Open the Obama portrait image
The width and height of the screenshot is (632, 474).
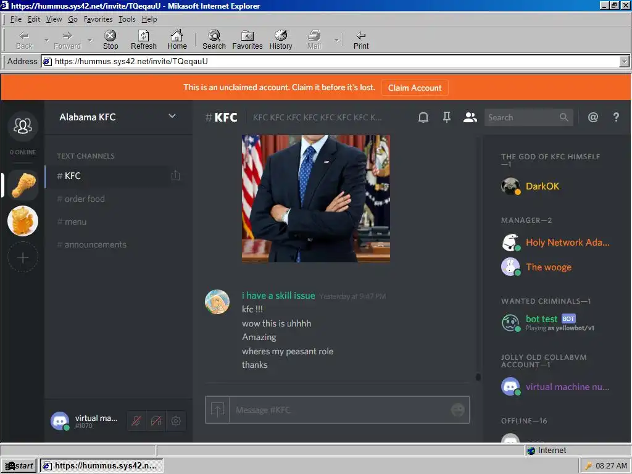[315, 199]
